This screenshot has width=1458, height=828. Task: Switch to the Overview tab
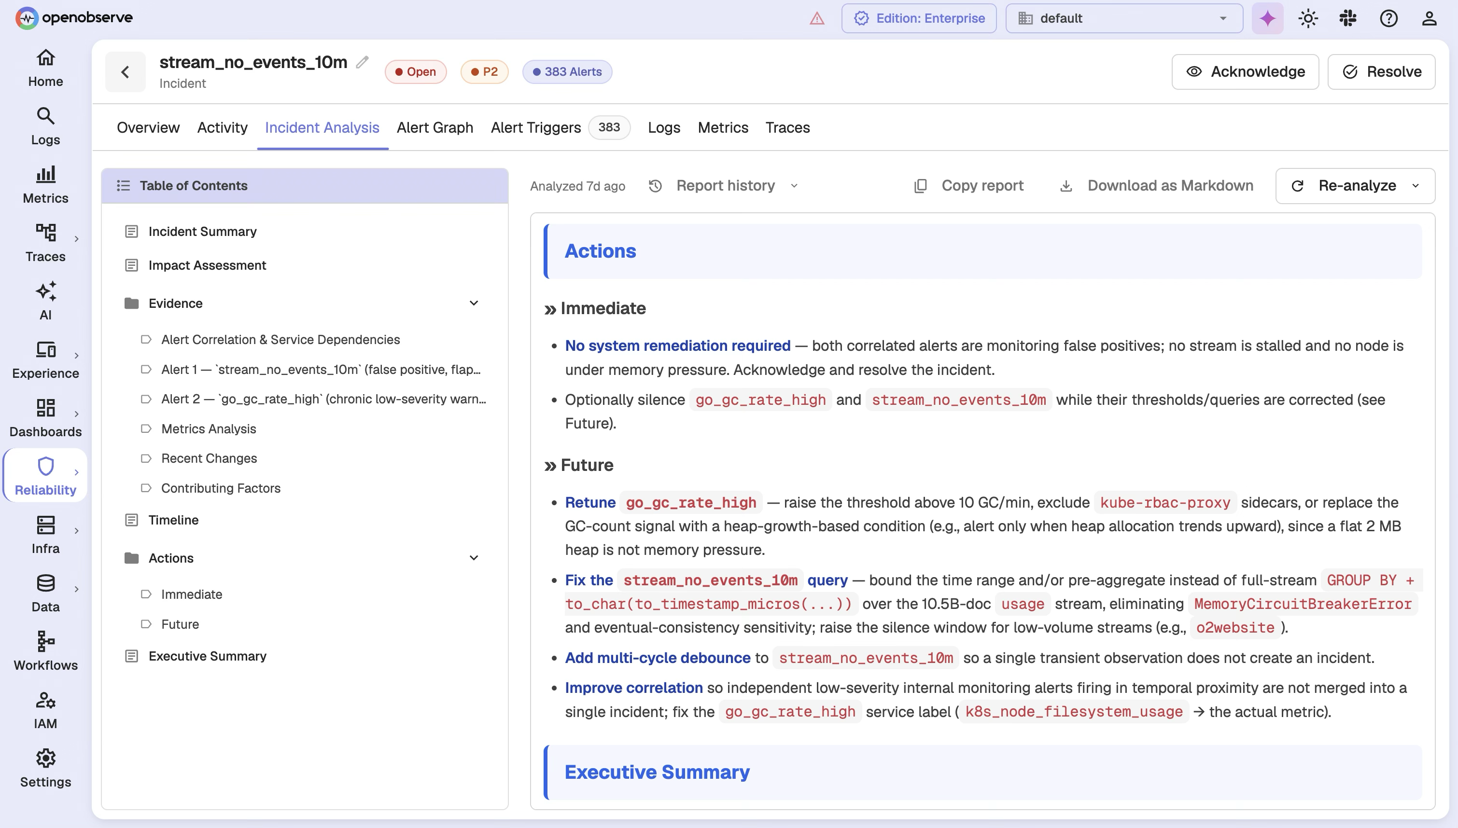[x=148, y=127]
